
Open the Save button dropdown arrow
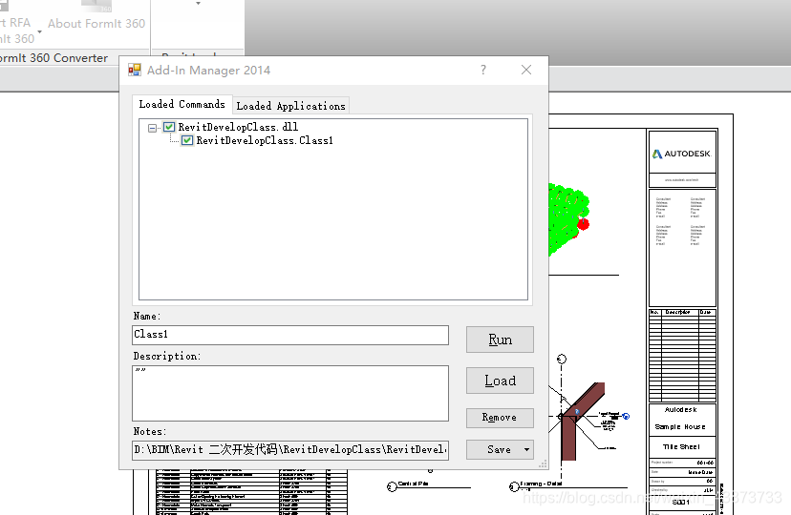tap(526, 449)
